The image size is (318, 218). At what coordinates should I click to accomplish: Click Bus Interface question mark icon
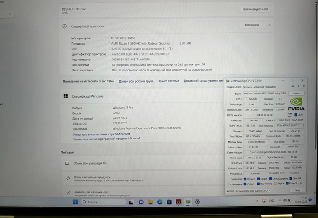point(303,125)
